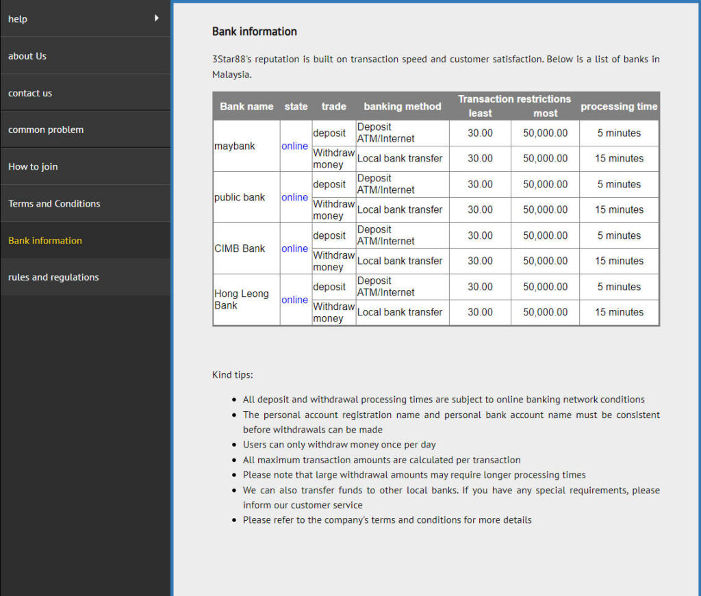The width and height of the screenshot is (701, 596).
Task: Click maybank deposit 5 minutes cell
Action: click(x=619, y=133)
